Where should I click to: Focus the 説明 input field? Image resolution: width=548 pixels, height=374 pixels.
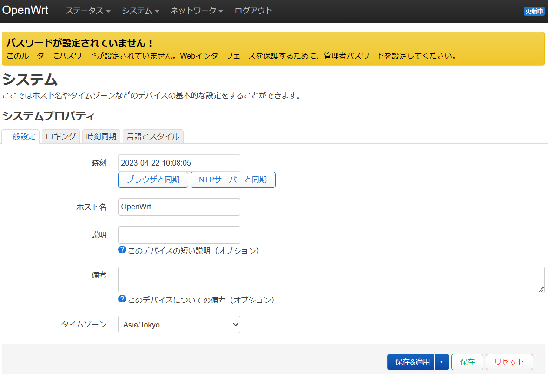click(x=179, y=235)
